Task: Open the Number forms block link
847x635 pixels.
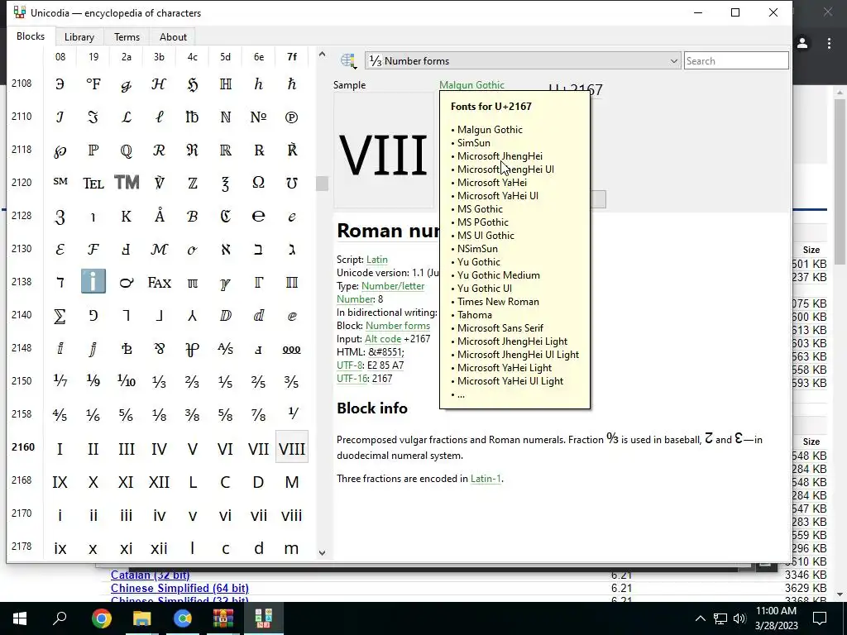Action: pos(398,326)
